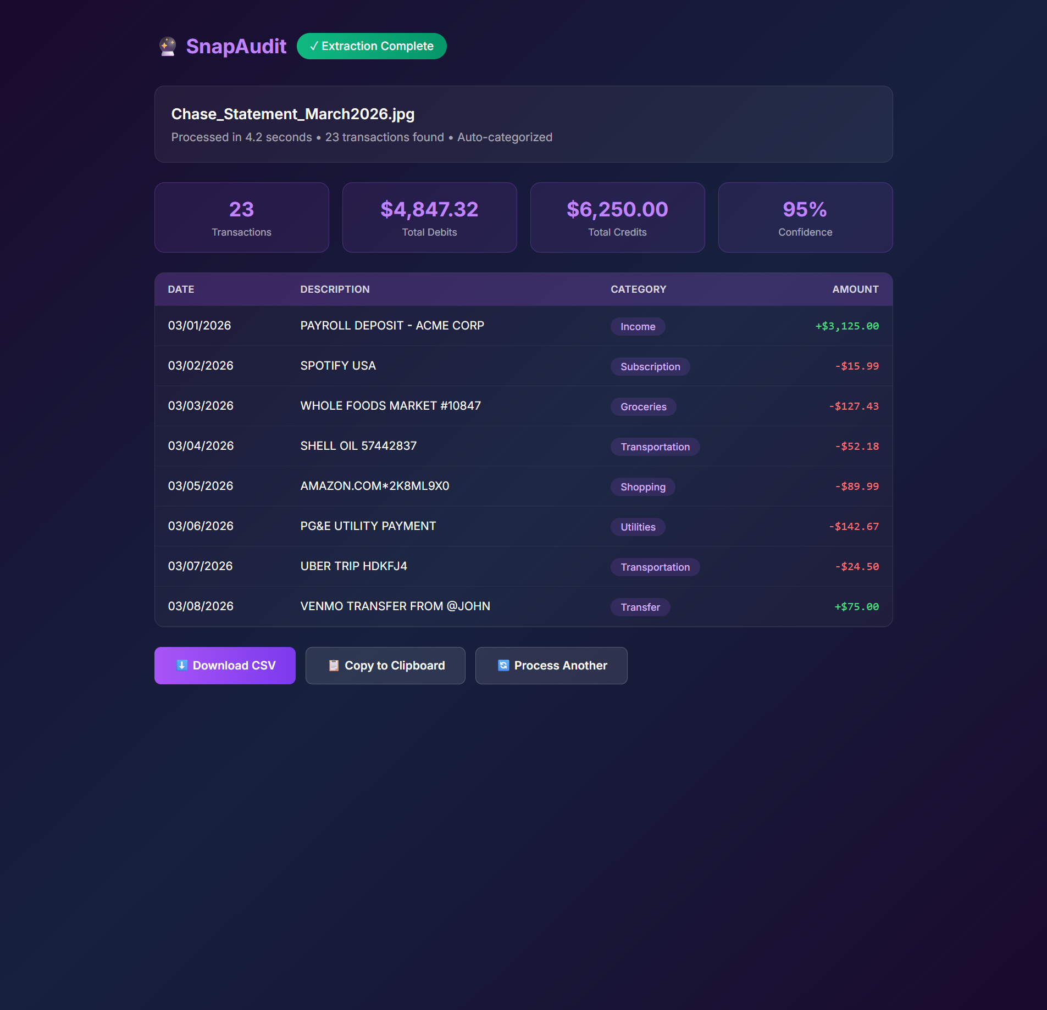The width and height of the screenshot is (1047, 1010).
Task: Click the Income category pill on payroll row
Action: click(638, 326)
